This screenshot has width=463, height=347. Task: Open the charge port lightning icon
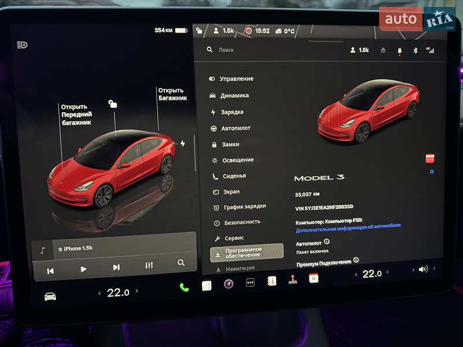coord(183,143)
